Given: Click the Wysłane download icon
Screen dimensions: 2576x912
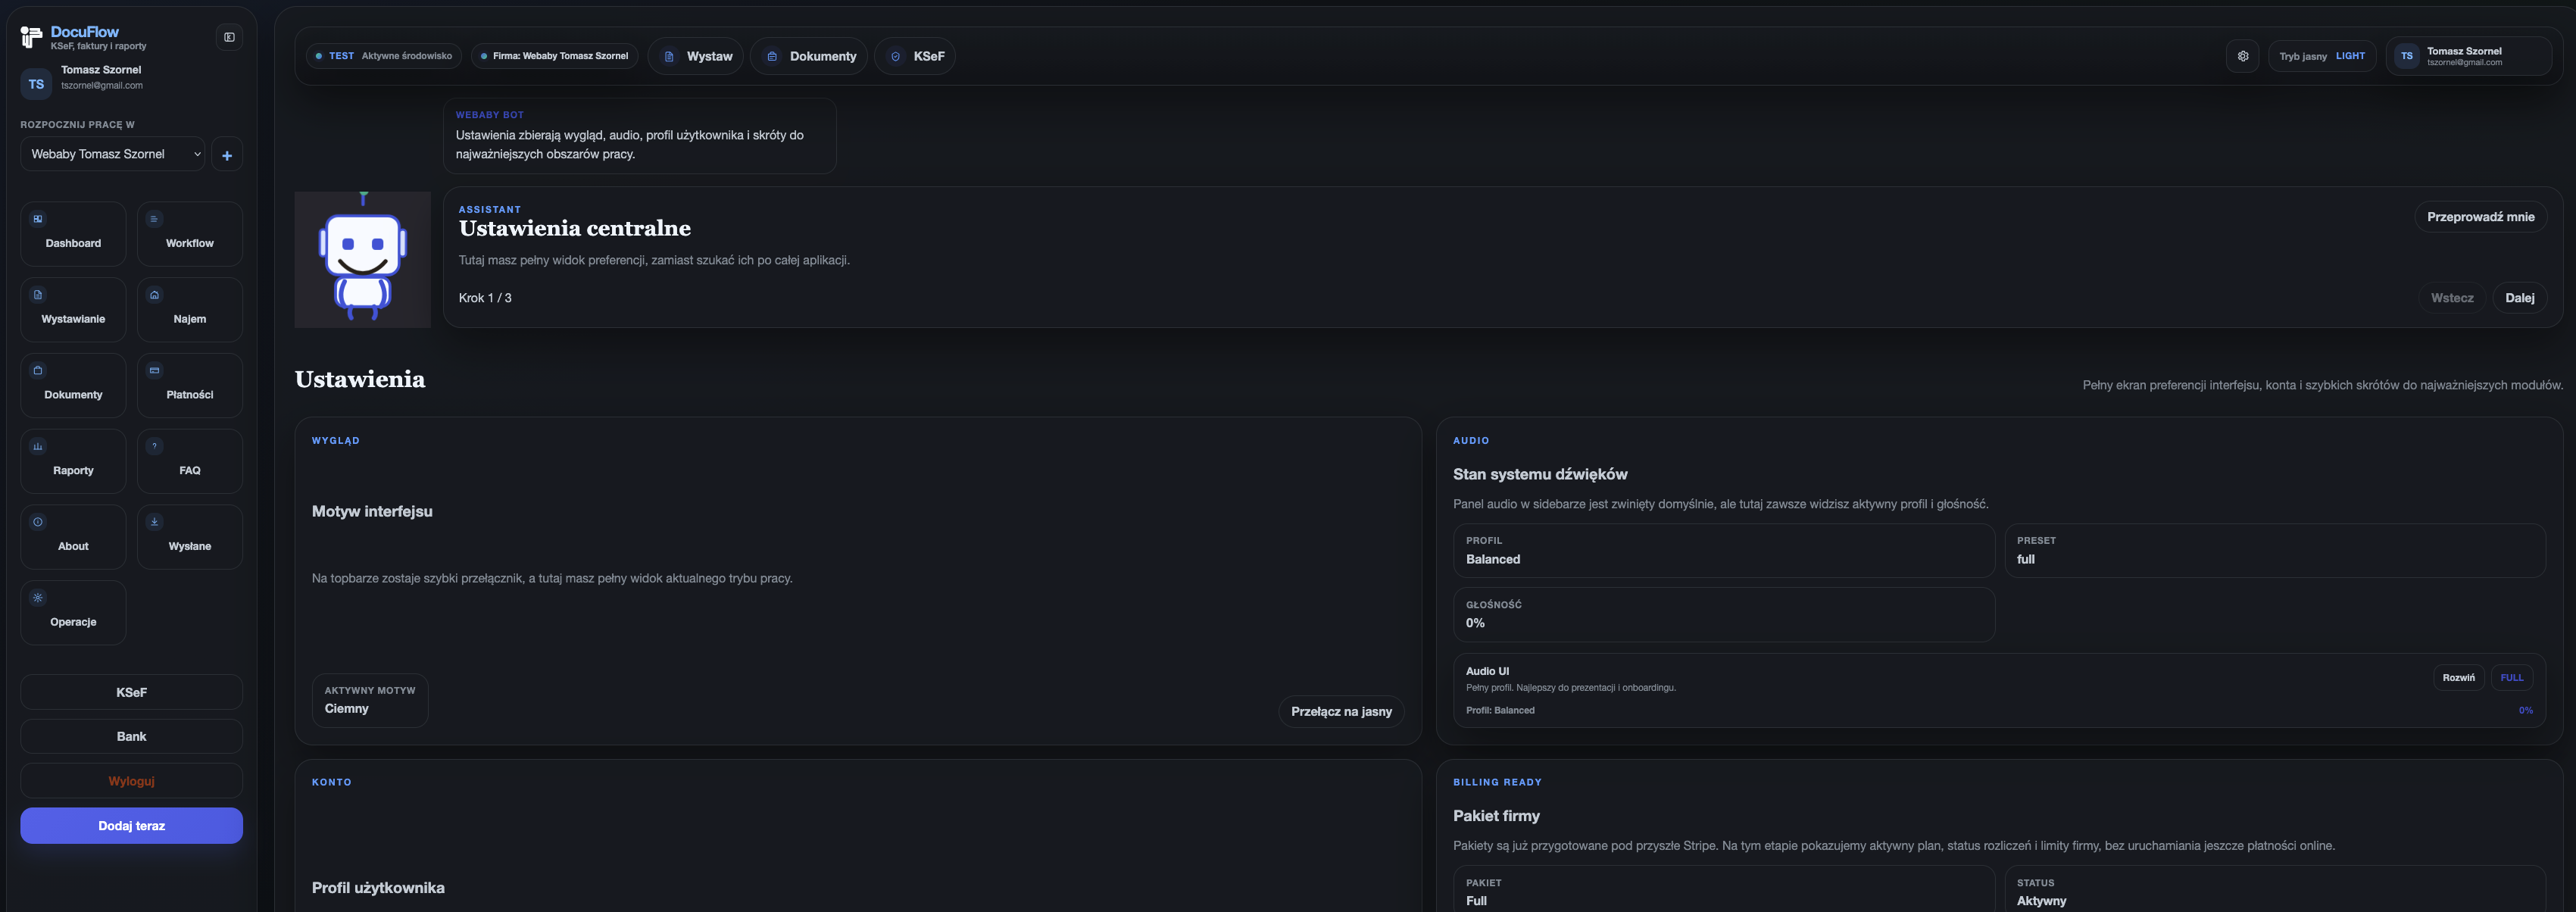Looking at the screenshot, I should 154,522.
